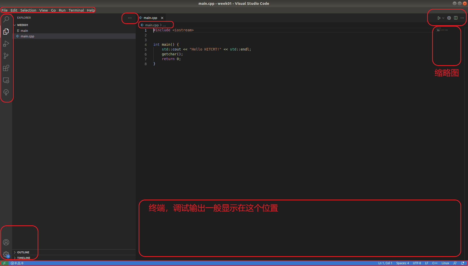Open the Run menu

coord(62,10)
